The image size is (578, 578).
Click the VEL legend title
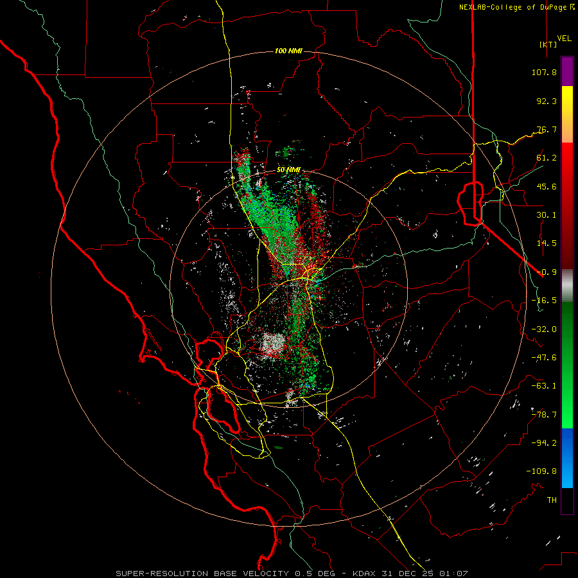(565, 39)
